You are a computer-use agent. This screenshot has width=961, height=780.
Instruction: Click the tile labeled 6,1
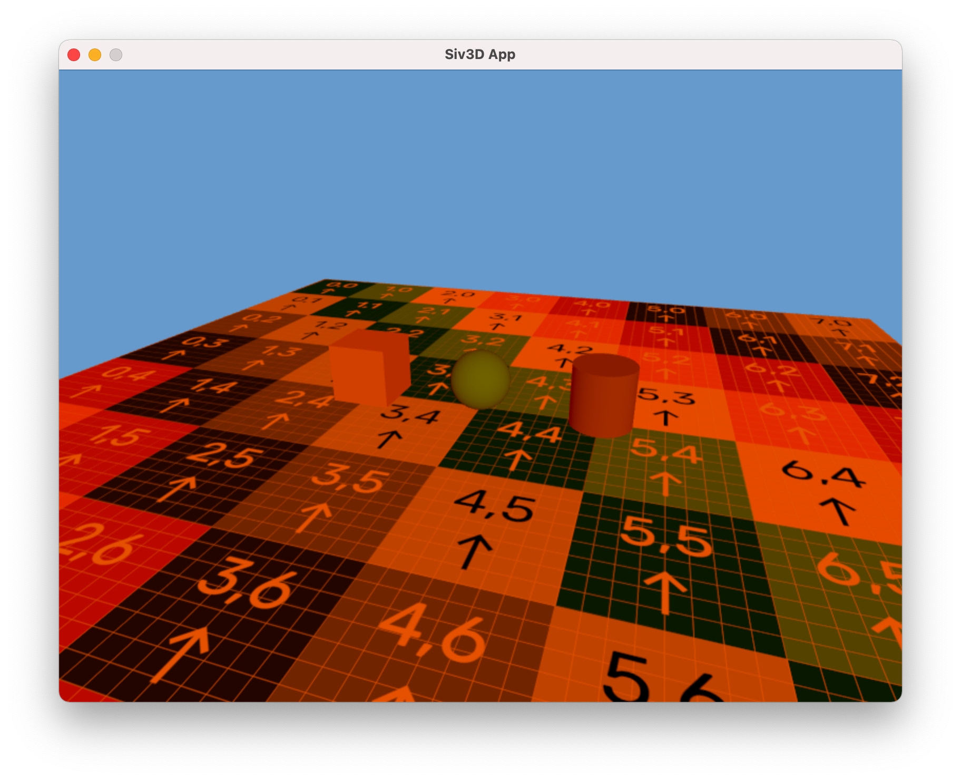759,344
